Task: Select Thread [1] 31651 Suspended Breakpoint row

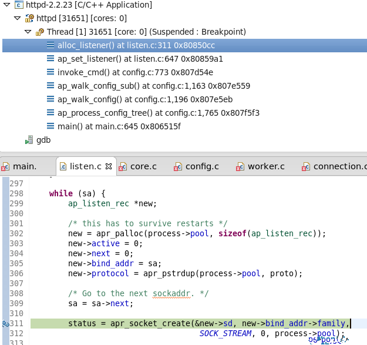Action: 146,32
